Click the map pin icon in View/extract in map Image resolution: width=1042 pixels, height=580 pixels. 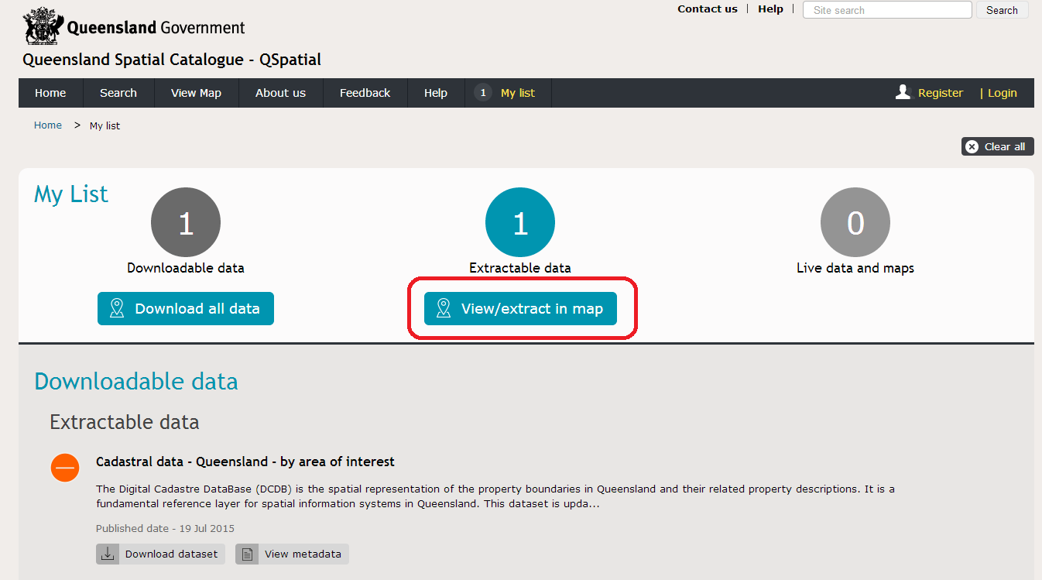coord(444,308)
